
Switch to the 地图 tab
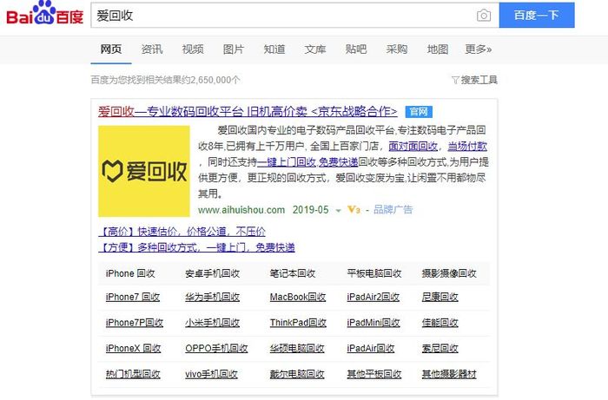[438, 49]
